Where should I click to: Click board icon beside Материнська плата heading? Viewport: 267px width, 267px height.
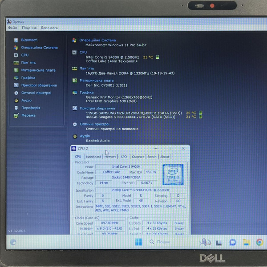[75, 81]
